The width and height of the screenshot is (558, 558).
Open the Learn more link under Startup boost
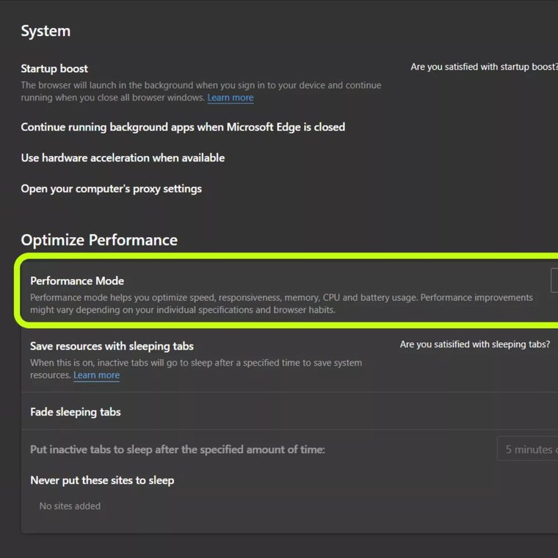[231, 98]
